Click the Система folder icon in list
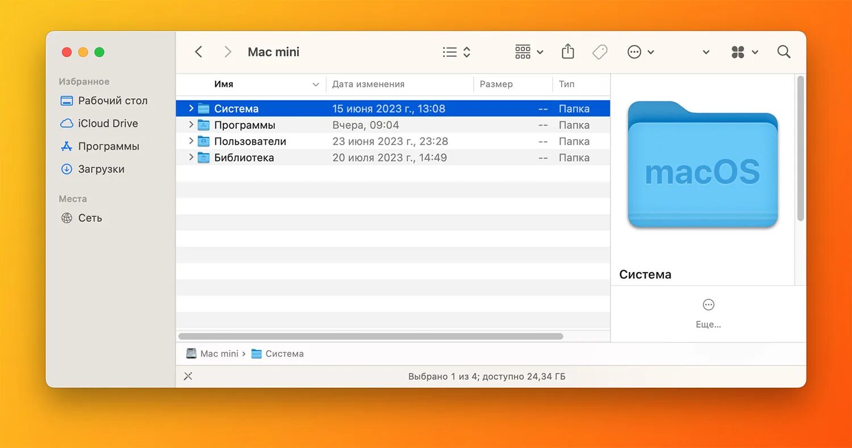 (204, 108)
